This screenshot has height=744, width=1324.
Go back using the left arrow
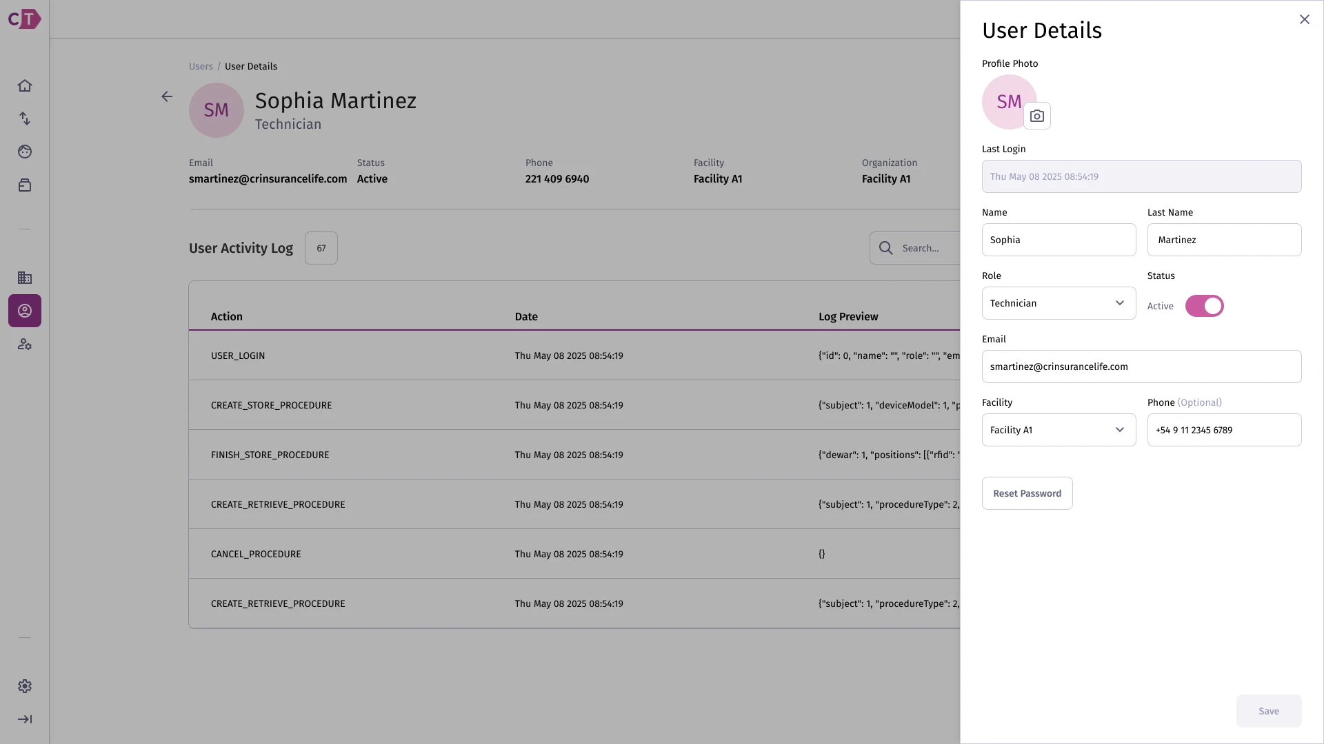pos(167,96)
